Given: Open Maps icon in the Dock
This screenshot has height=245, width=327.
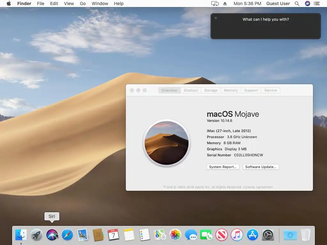Looking at the screenshot, I should coord(160,235).
